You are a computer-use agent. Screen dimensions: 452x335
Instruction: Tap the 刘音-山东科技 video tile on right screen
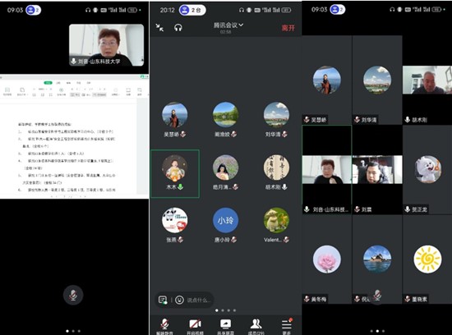point(327,170)
